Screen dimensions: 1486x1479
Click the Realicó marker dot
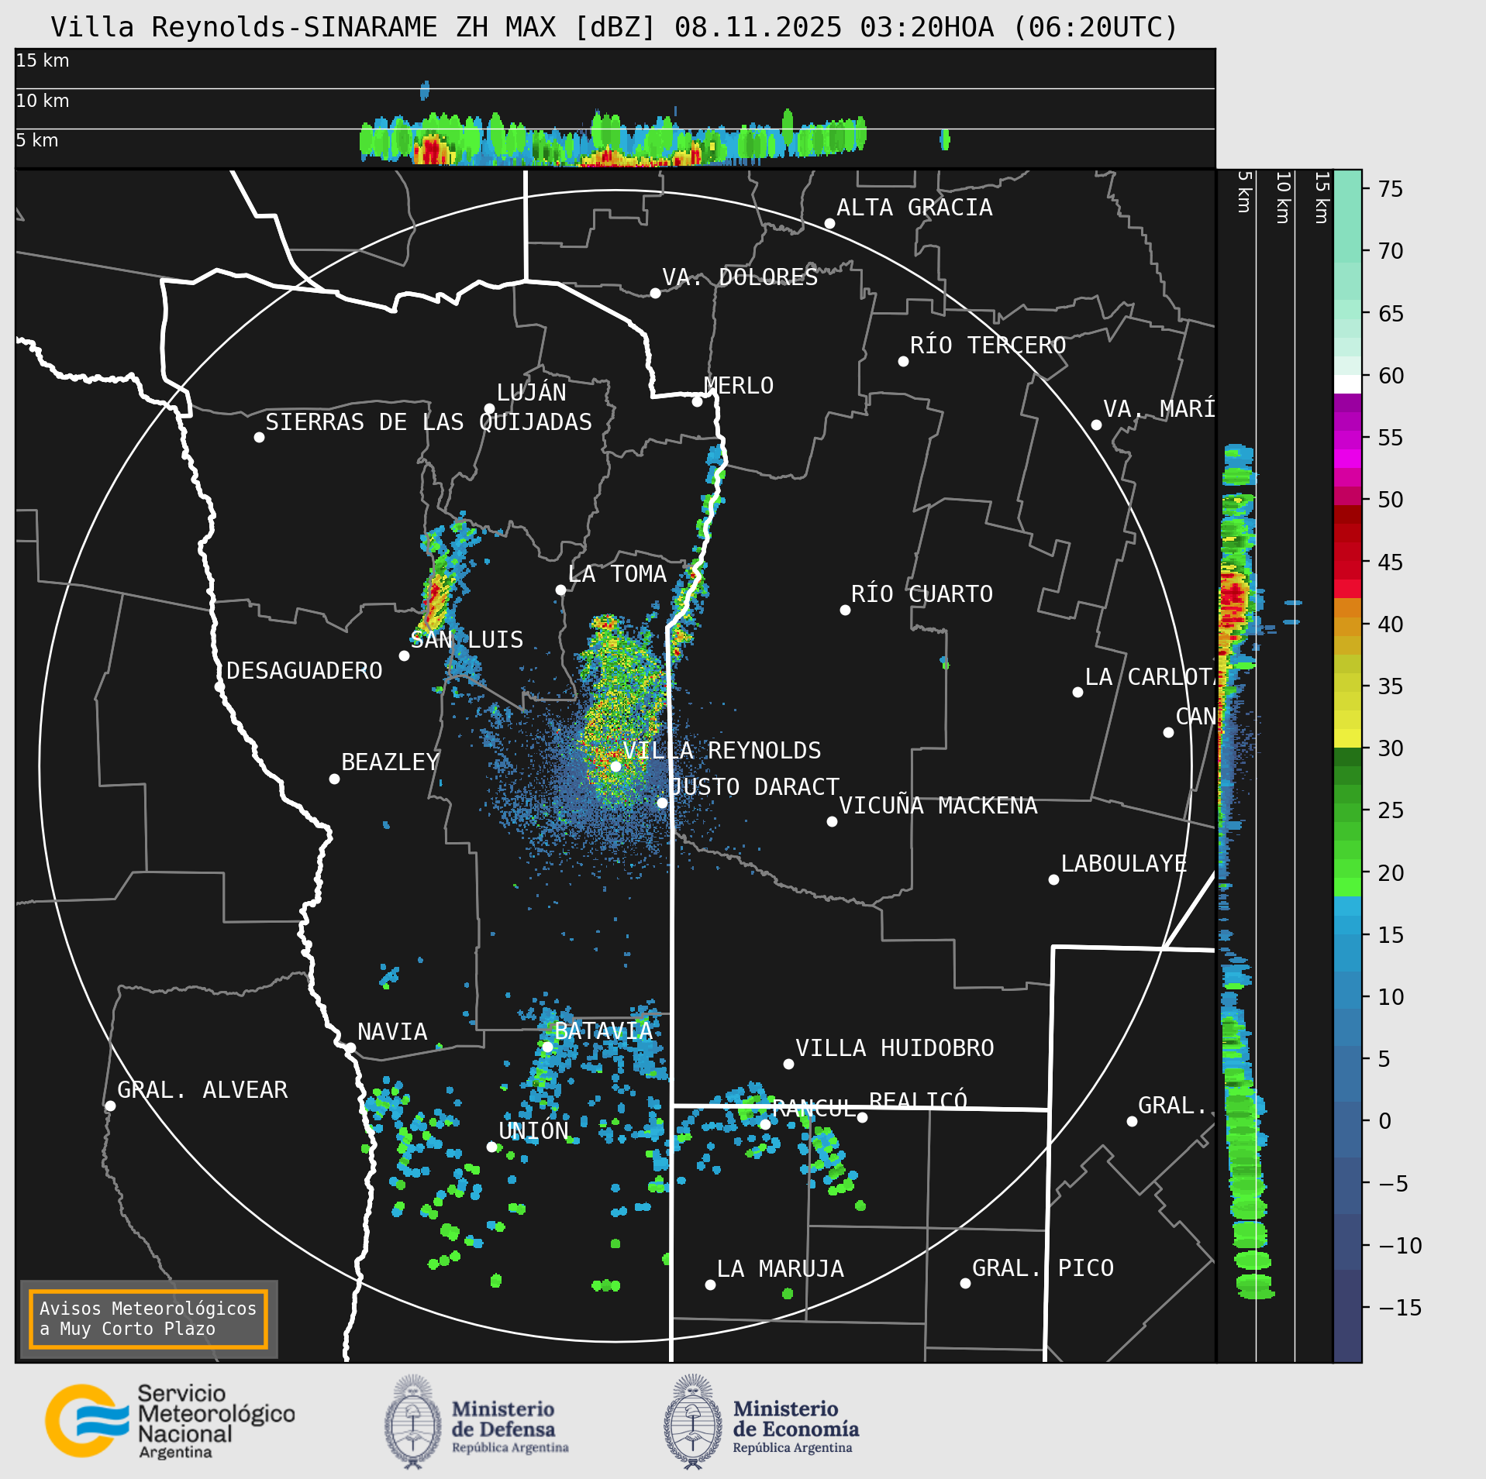click(x=862, y=1117)
